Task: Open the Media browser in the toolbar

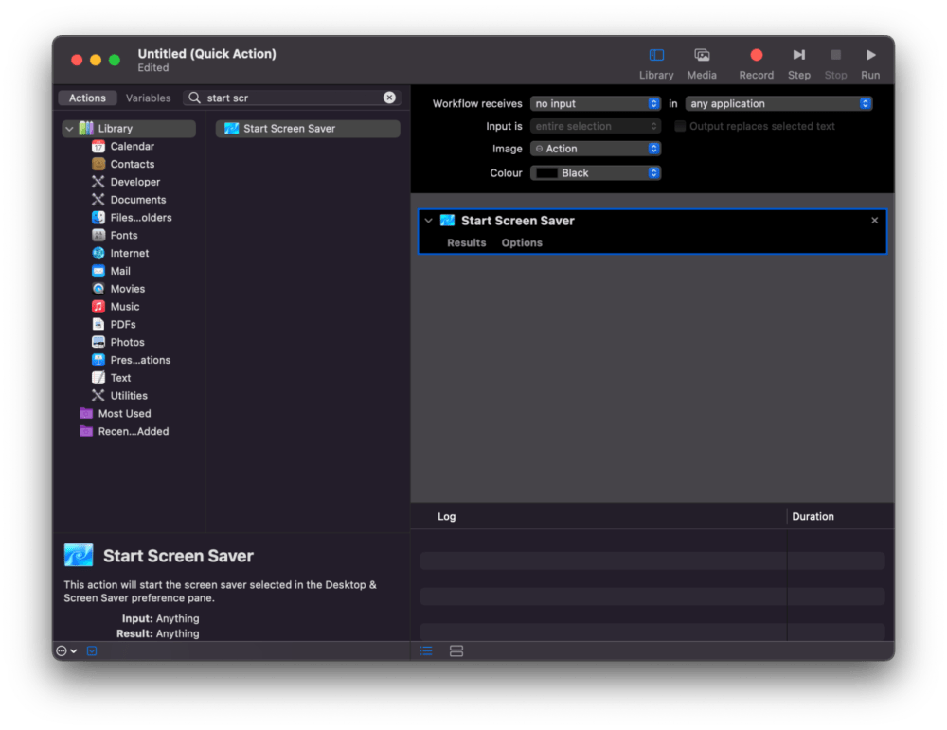Action: (x=702, y=60)
